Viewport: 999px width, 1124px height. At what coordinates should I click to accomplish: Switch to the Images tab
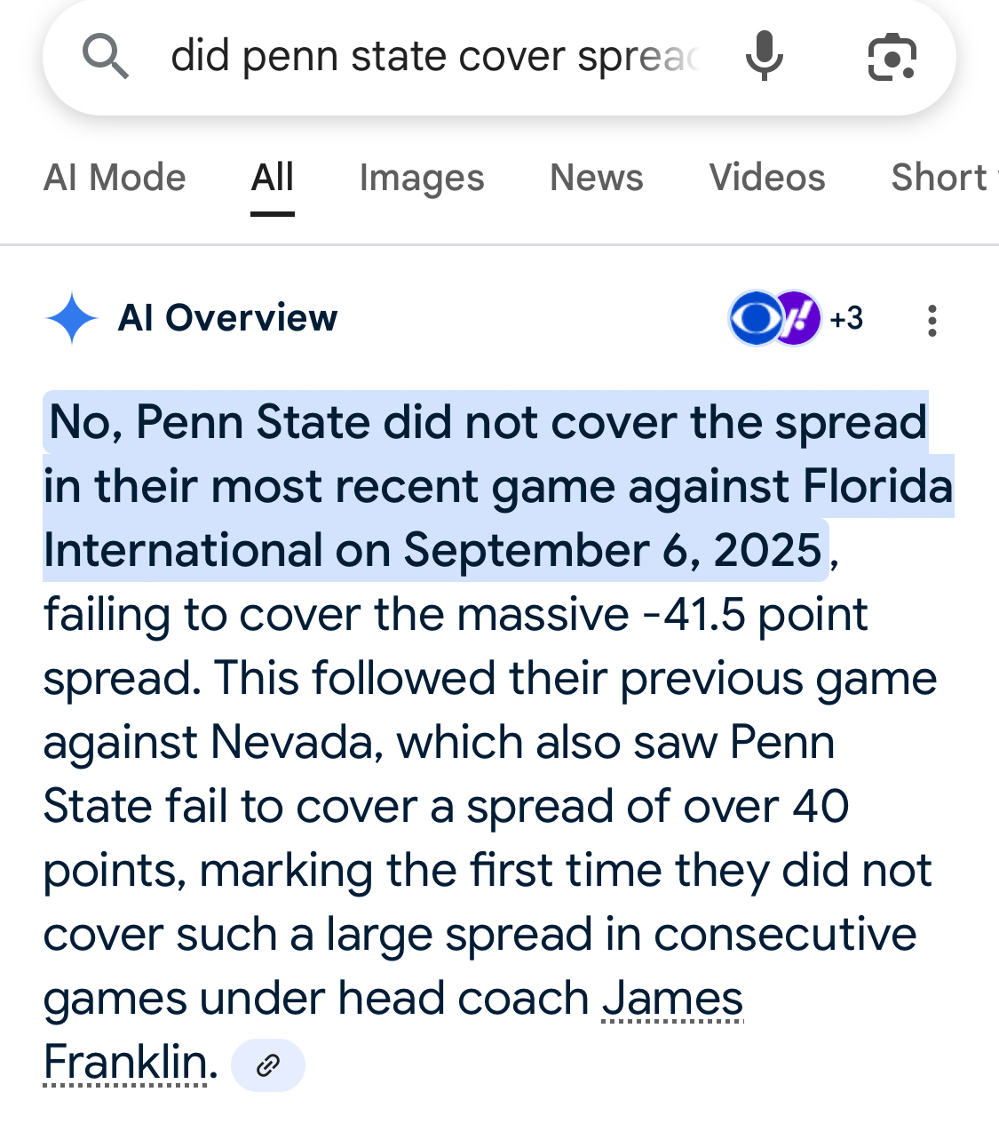tap(422, 178)
